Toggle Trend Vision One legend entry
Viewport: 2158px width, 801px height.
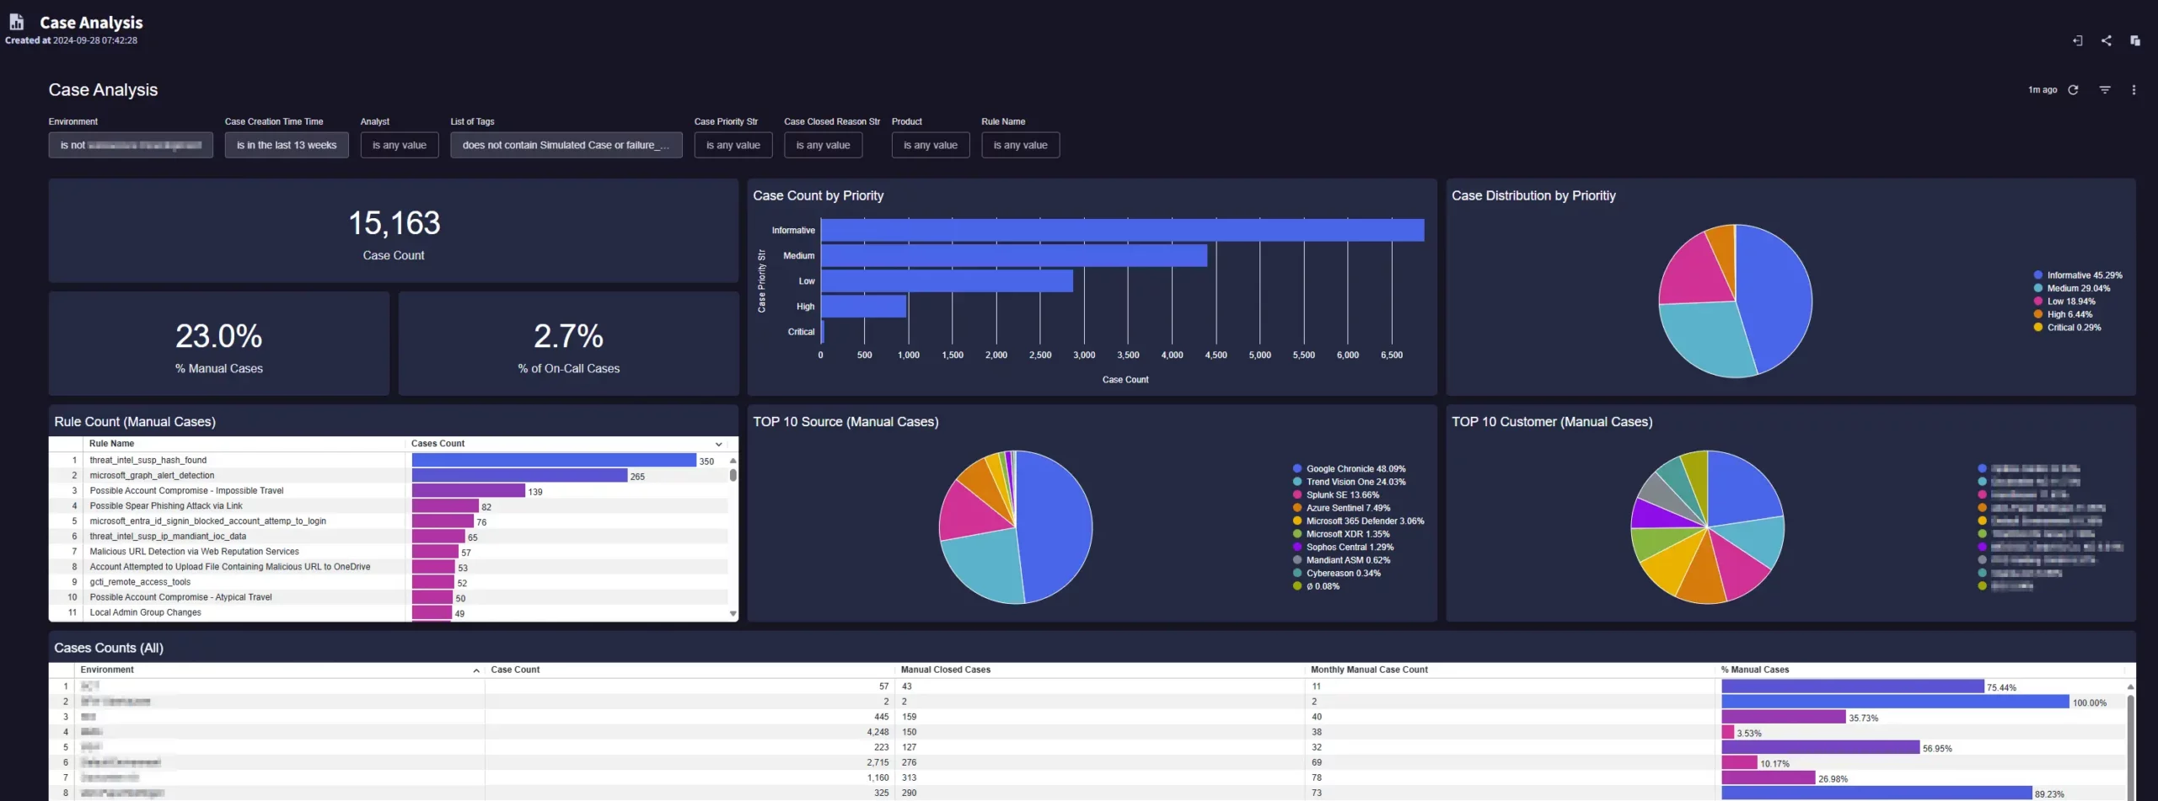coord(1355,482)
